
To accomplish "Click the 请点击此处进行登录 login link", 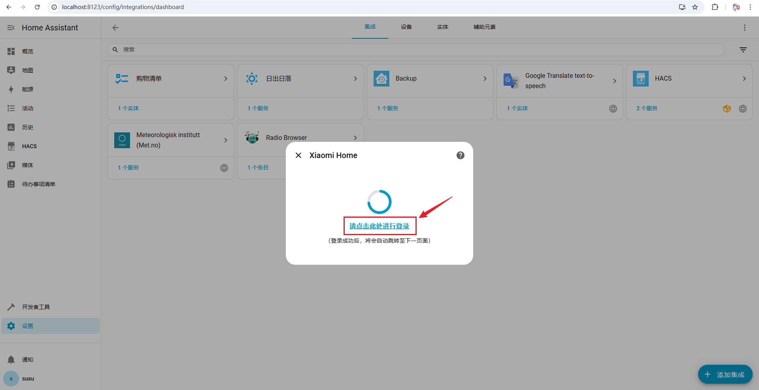I will [379, 226].
